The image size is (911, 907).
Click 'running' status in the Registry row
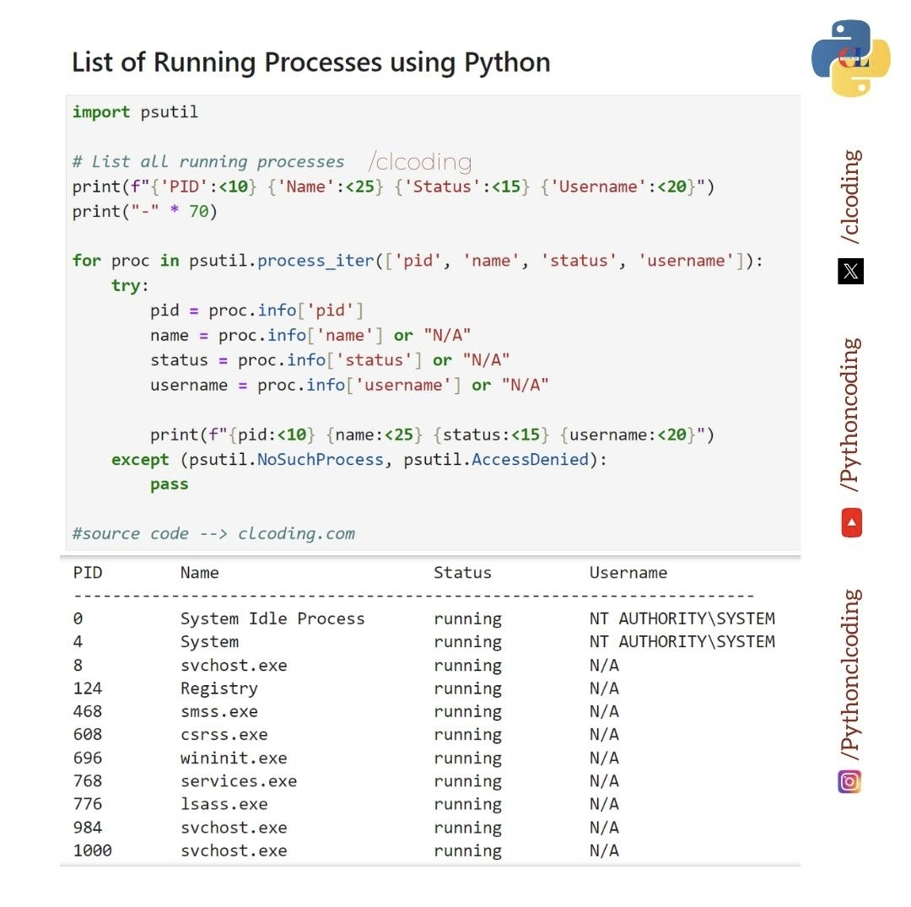tap(467, 689)
